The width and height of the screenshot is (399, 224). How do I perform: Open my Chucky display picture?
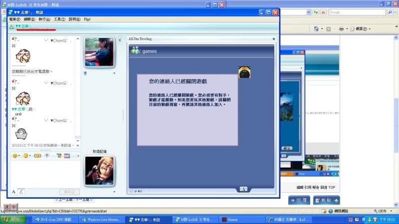99,171
